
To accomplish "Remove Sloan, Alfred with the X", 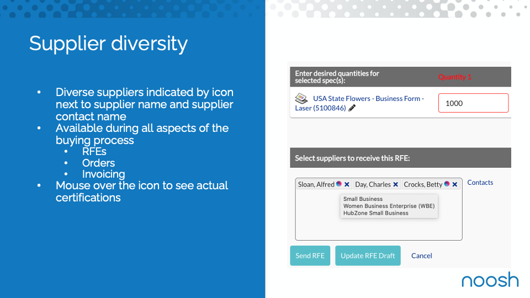I will click(347, 184).
